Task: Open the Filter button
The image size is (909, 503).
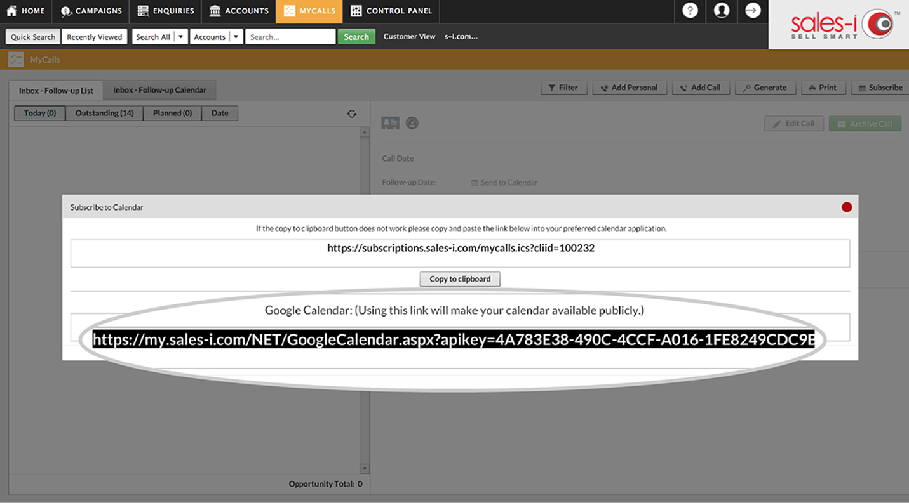Action: pos(563,88)
